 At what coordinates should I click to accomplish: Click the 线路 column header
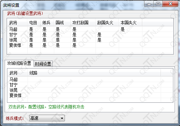pyautogui.click(x=94, y=73)
